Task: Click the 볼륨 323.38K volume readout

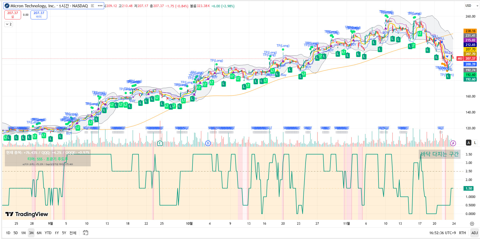Action: (200, 6)
